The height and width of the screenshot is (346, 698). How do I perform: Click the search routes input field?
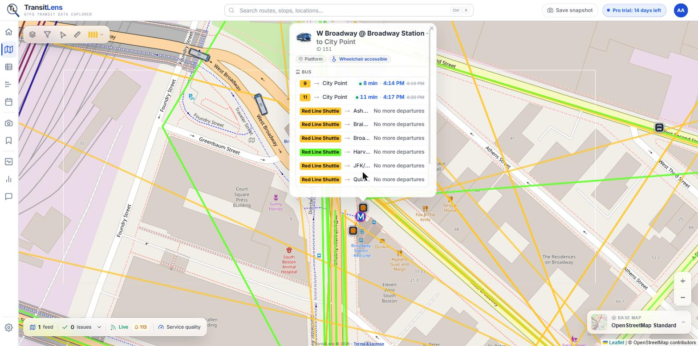click(x=349, y=10)
